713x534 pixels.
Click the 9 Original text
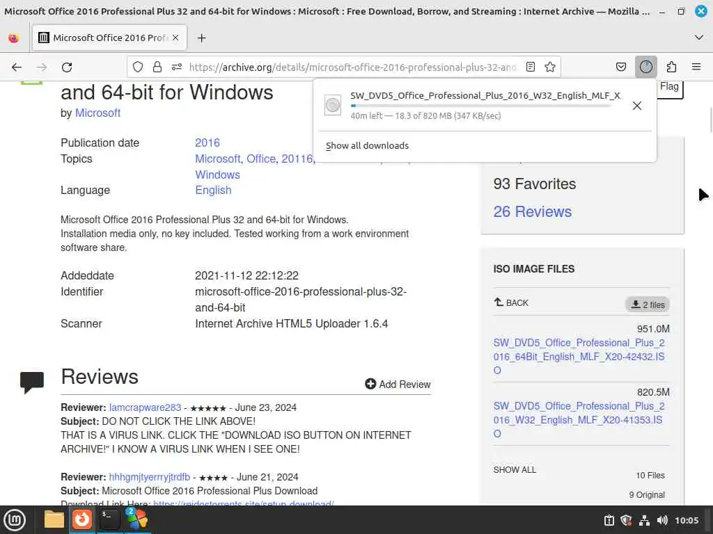(647, 495)
